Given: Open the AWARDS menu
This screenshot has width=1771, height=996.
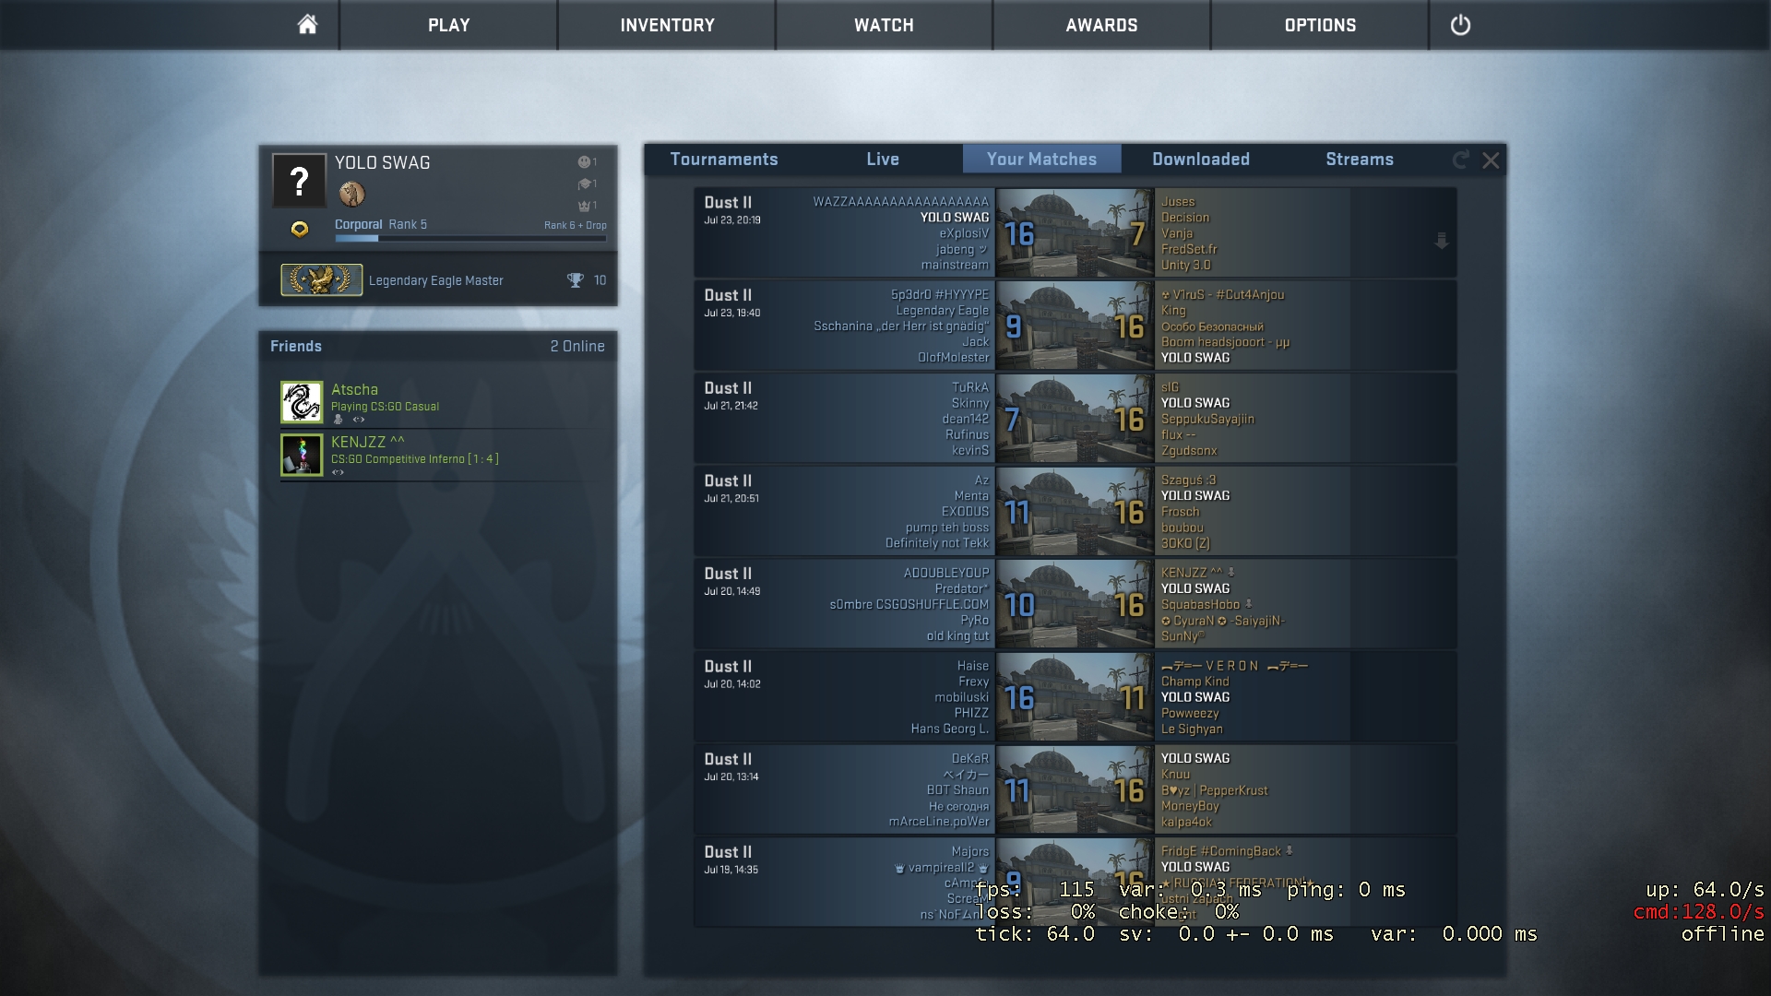Looking at the screenshot, I should tap(1101, 25).
